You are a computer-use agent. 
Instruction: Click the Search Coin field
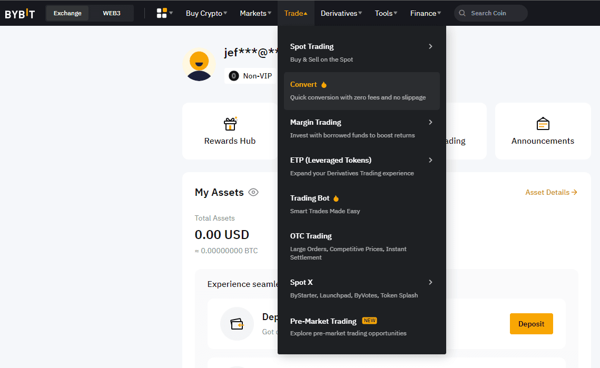490,13
